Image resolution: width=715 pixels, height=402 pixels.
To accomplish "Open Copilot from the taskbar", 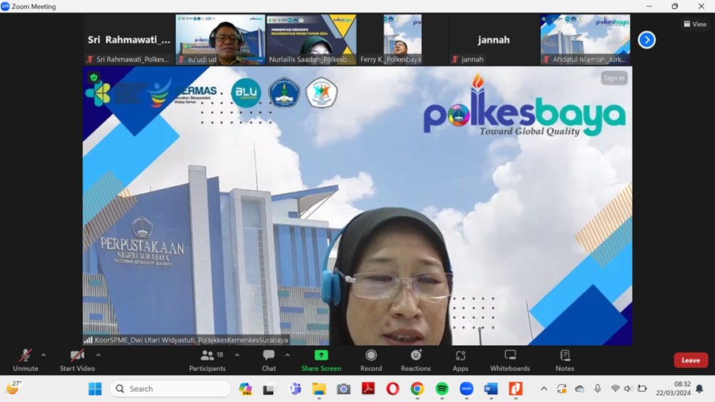I will 245,389.
